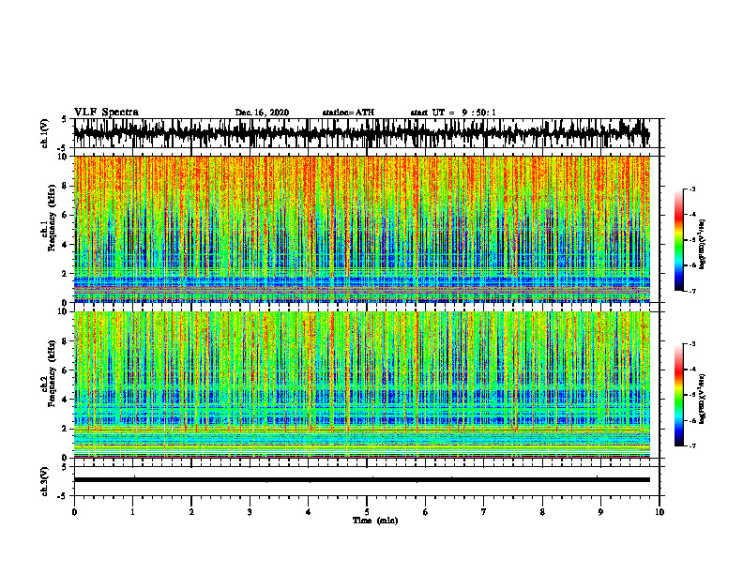Screen dimensions: 743x574
Task: Click time axis tick label "4"
Action: tap(309, 512)
